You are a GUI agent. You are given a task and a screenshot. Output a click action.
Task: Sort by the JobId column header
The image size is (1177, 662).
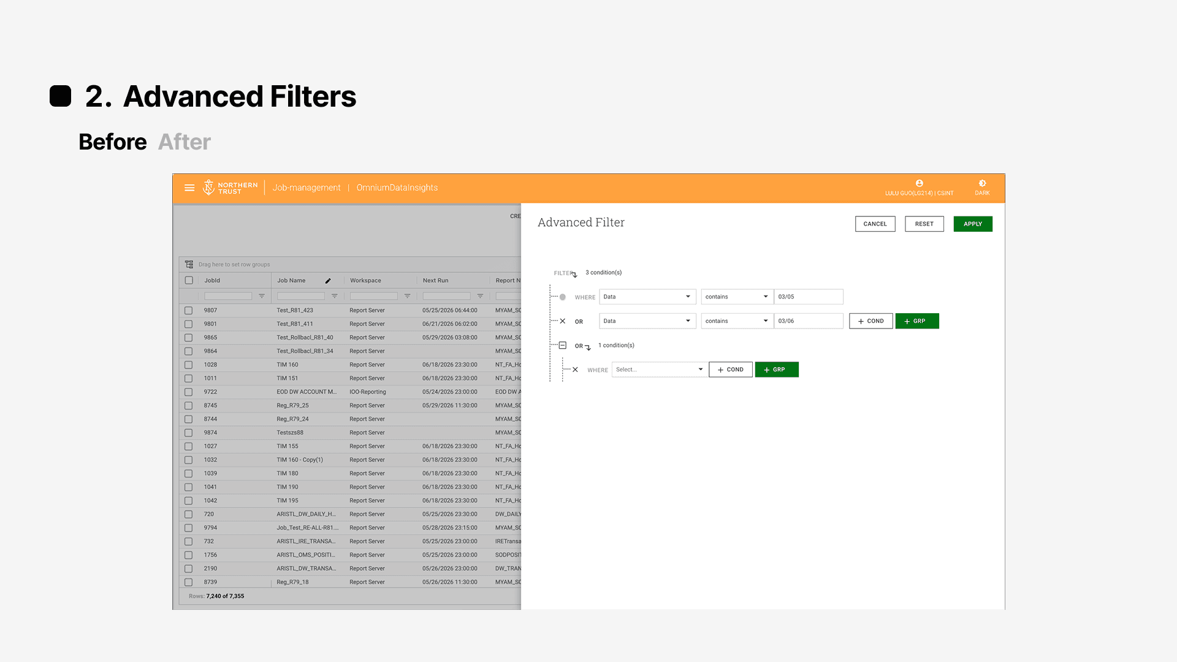tap(212, 281)
